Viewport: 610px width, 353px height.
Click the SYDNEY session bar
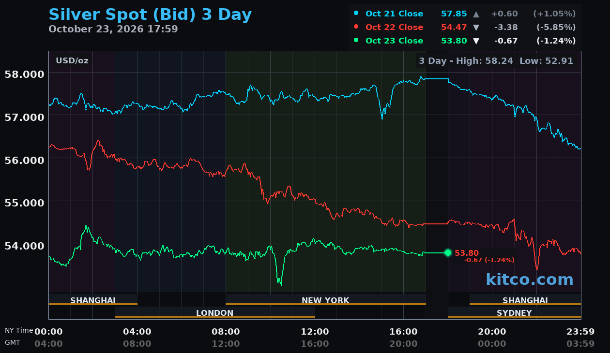click(514, 312)
